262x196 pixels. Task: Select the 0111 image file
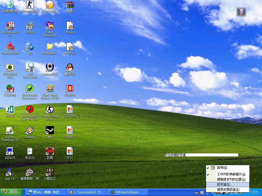70,153
